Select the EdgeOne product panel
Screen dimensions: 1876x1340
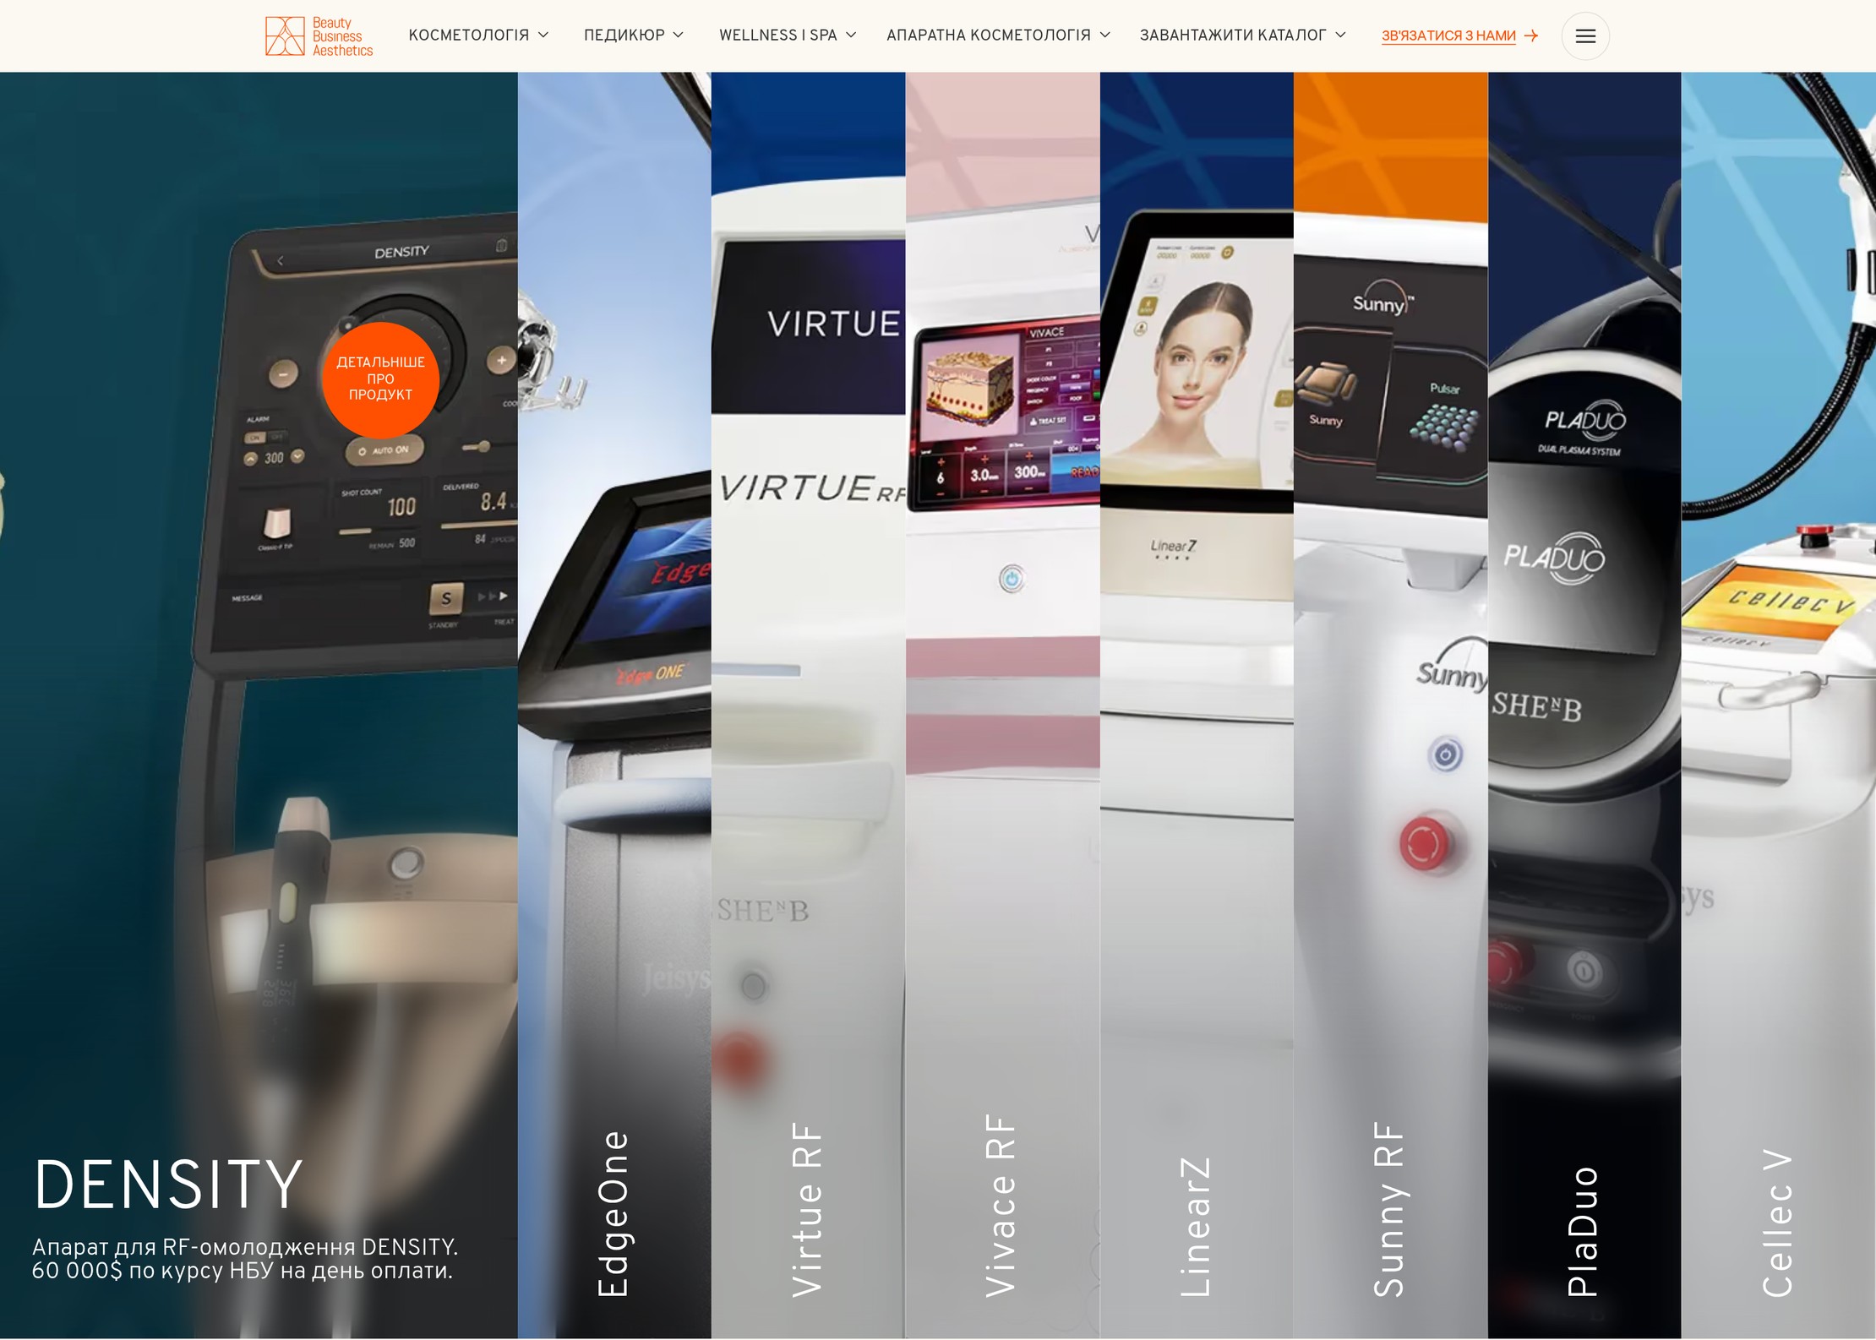[x=614, y=705]
